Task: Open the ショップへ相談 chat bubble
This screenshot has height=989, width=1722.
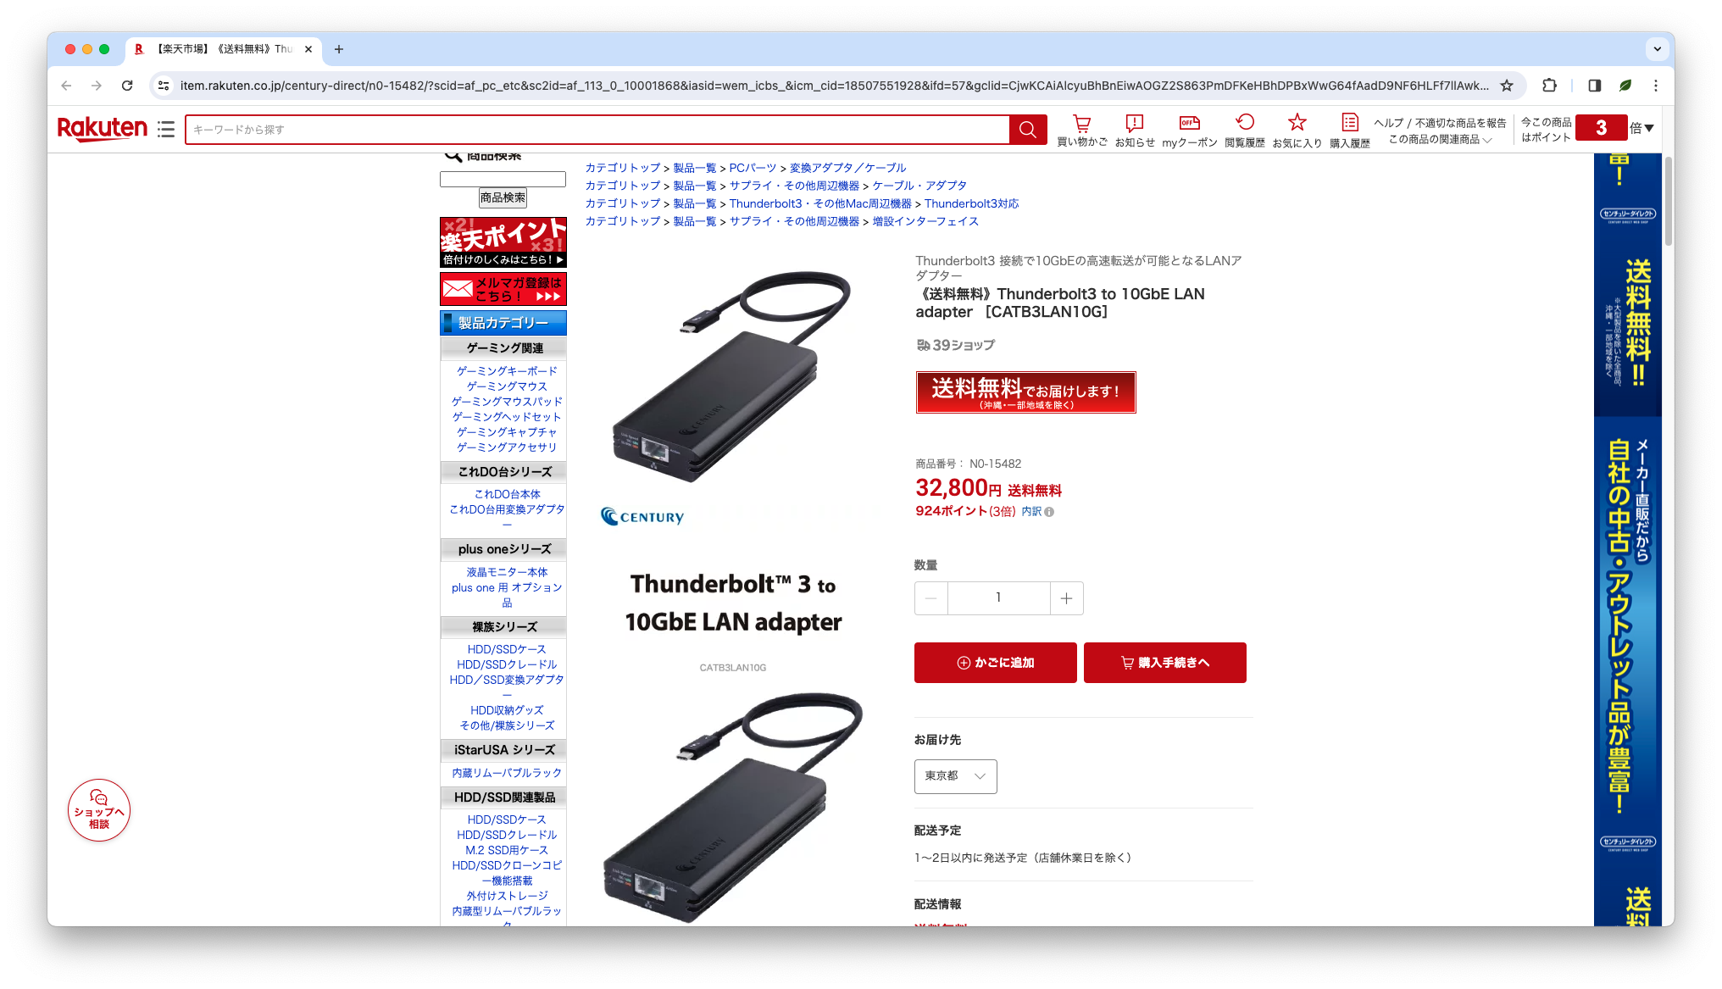Action: pos(99,810)
